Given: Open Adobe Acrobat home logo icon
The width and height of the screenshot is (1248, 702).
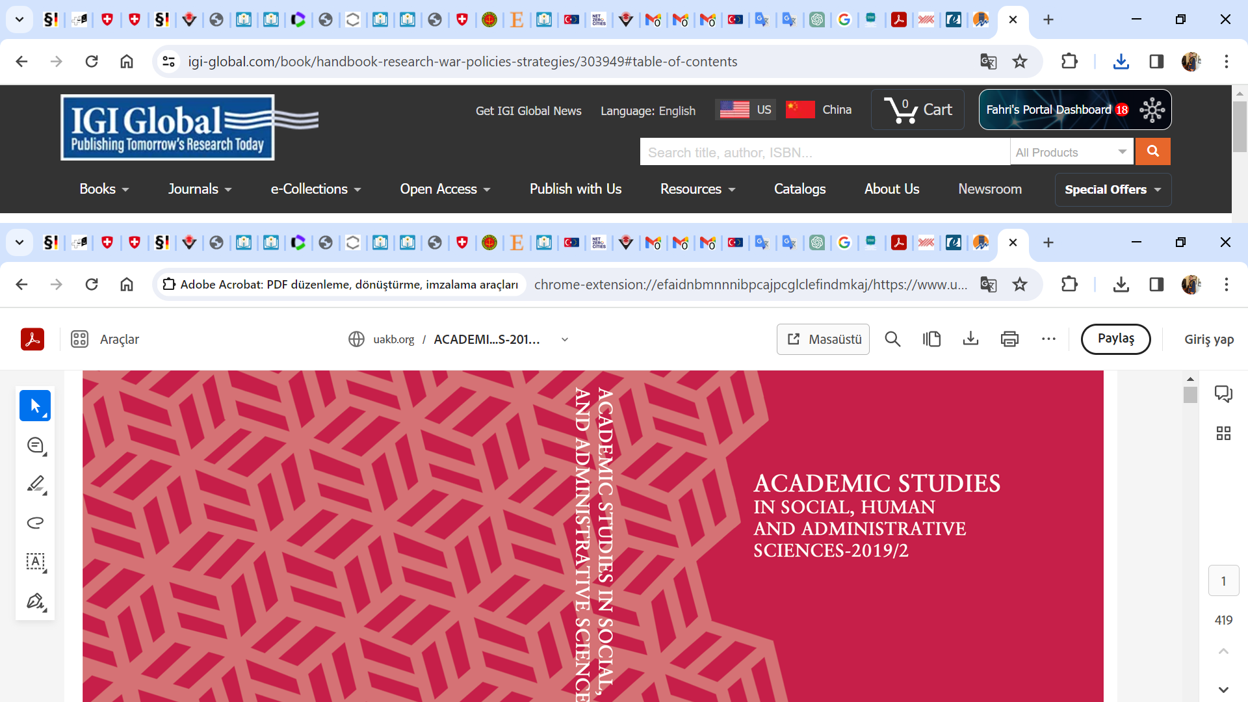Looking at the screenshot, I should [32, 339].
